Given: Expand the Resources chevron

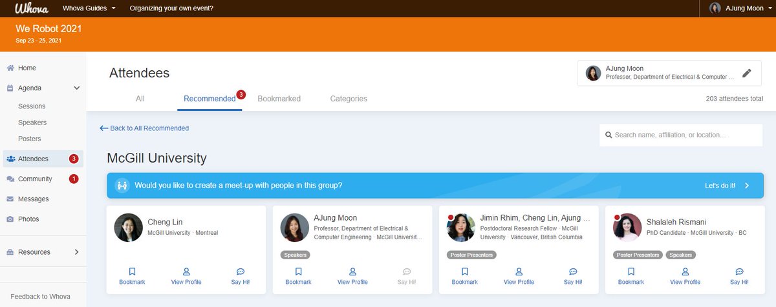Looking at the screenshot, I should pyautogui.click(x=76, y=252).
